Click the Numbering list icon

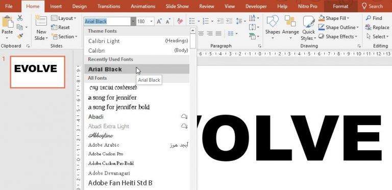[206, 21]
